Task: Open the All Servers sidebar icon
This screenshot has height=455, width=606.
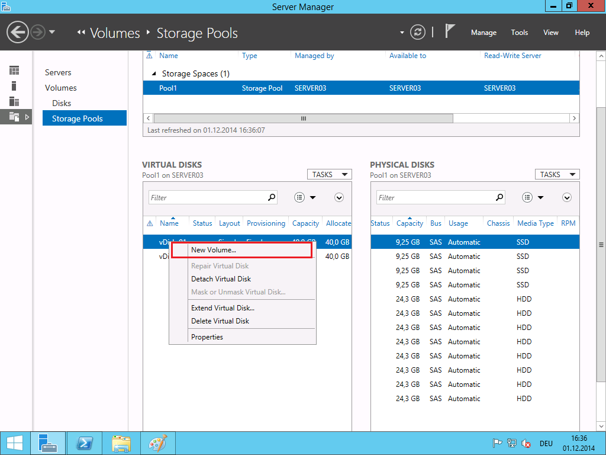Action: (14, 101)
